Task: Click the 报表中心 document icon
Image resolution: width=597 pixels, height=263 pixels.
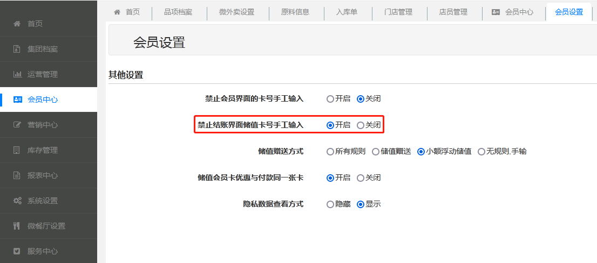Action: pyautogui.click(x=17, y=175)
